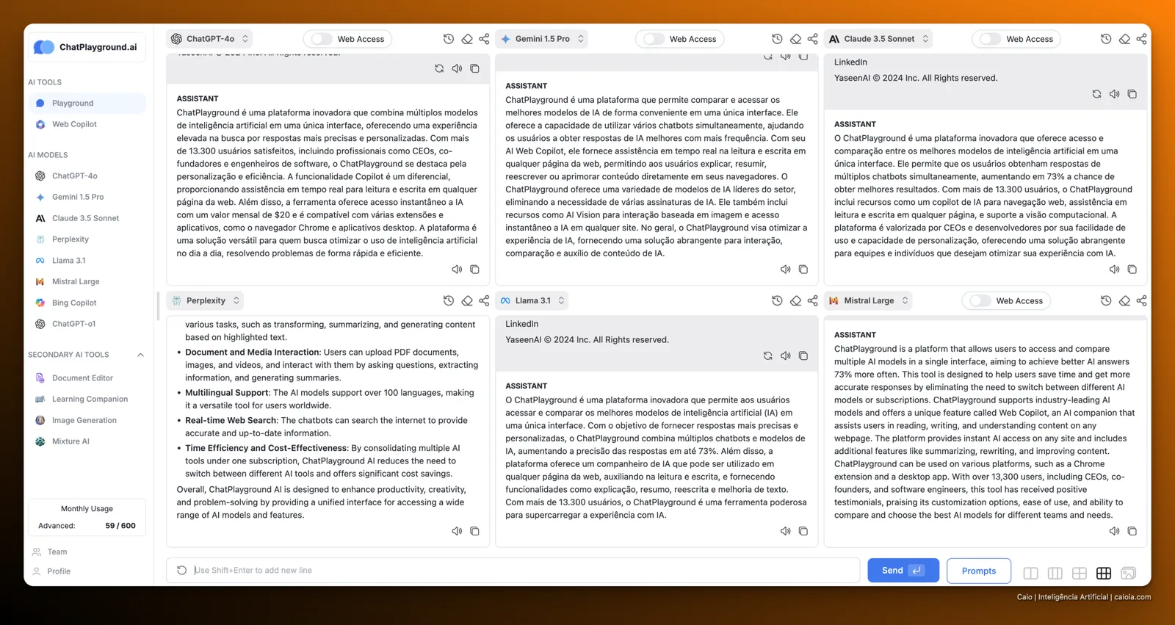Read aloud the Llama 3.1 assistant reply
This screenshot has height=625, width=1175.
(x=786, y=531)
